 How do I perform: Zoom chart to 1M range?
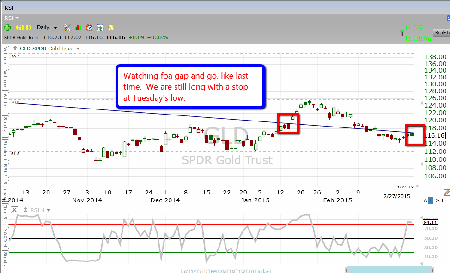[x=232, y=271]
